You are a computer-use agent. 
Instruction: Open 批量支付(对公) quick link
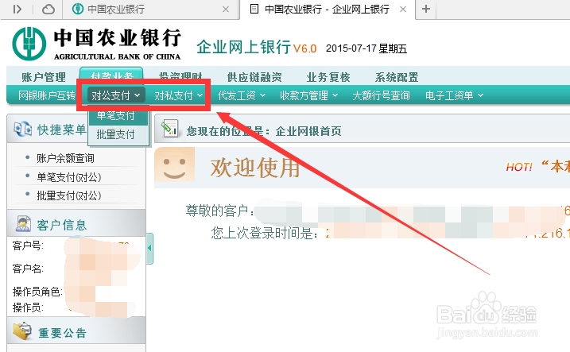point(68,195)
